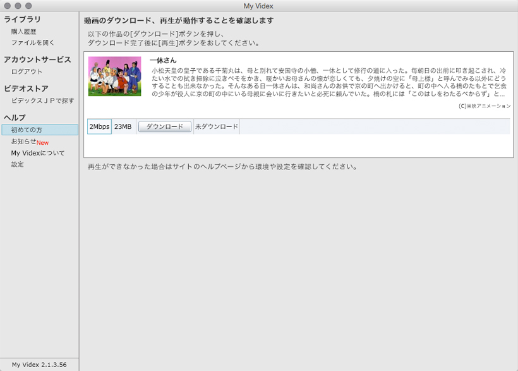
Task: Open 設定 settings item
Action: pyautogui.click(x=17, y=164)
